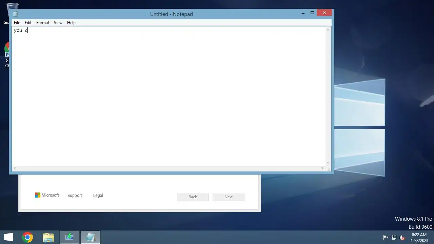Click the Back button in setup window

tap(193, 197)
